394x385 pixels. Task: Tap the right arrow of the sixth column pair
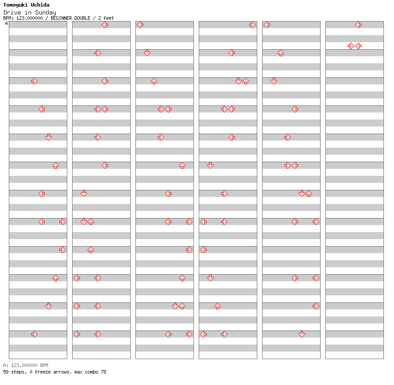tap(351, 46)
